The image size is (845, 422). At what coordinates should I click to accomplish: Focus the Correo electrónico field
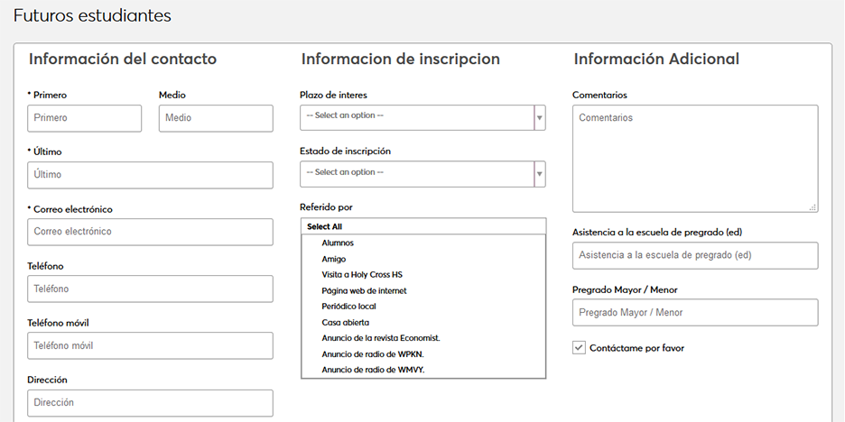[x=150, y=232]
